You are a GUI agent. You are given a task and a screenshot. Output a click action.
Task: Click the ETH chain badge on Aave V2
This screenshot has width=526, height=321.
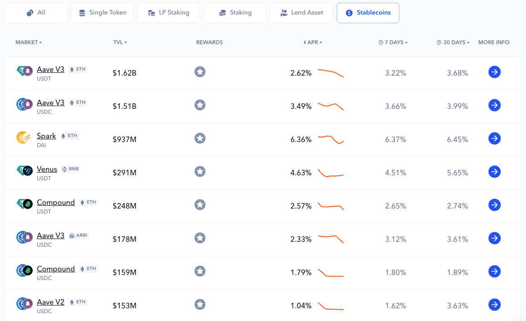click(77, 302)
